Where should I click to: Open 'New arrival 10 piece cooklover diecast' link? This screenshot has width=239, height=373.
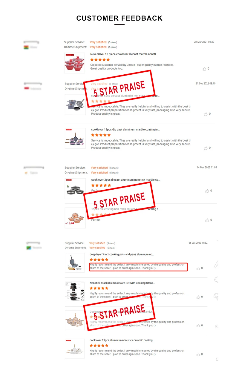coord(124,54)
